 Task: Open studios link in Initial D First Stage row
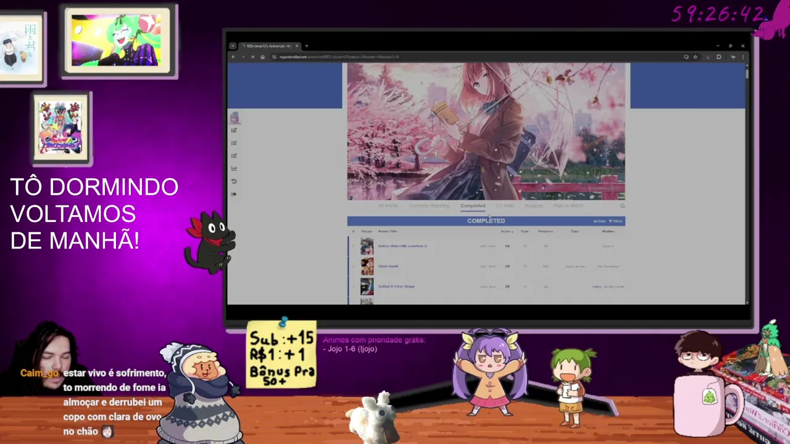point(609,287)
